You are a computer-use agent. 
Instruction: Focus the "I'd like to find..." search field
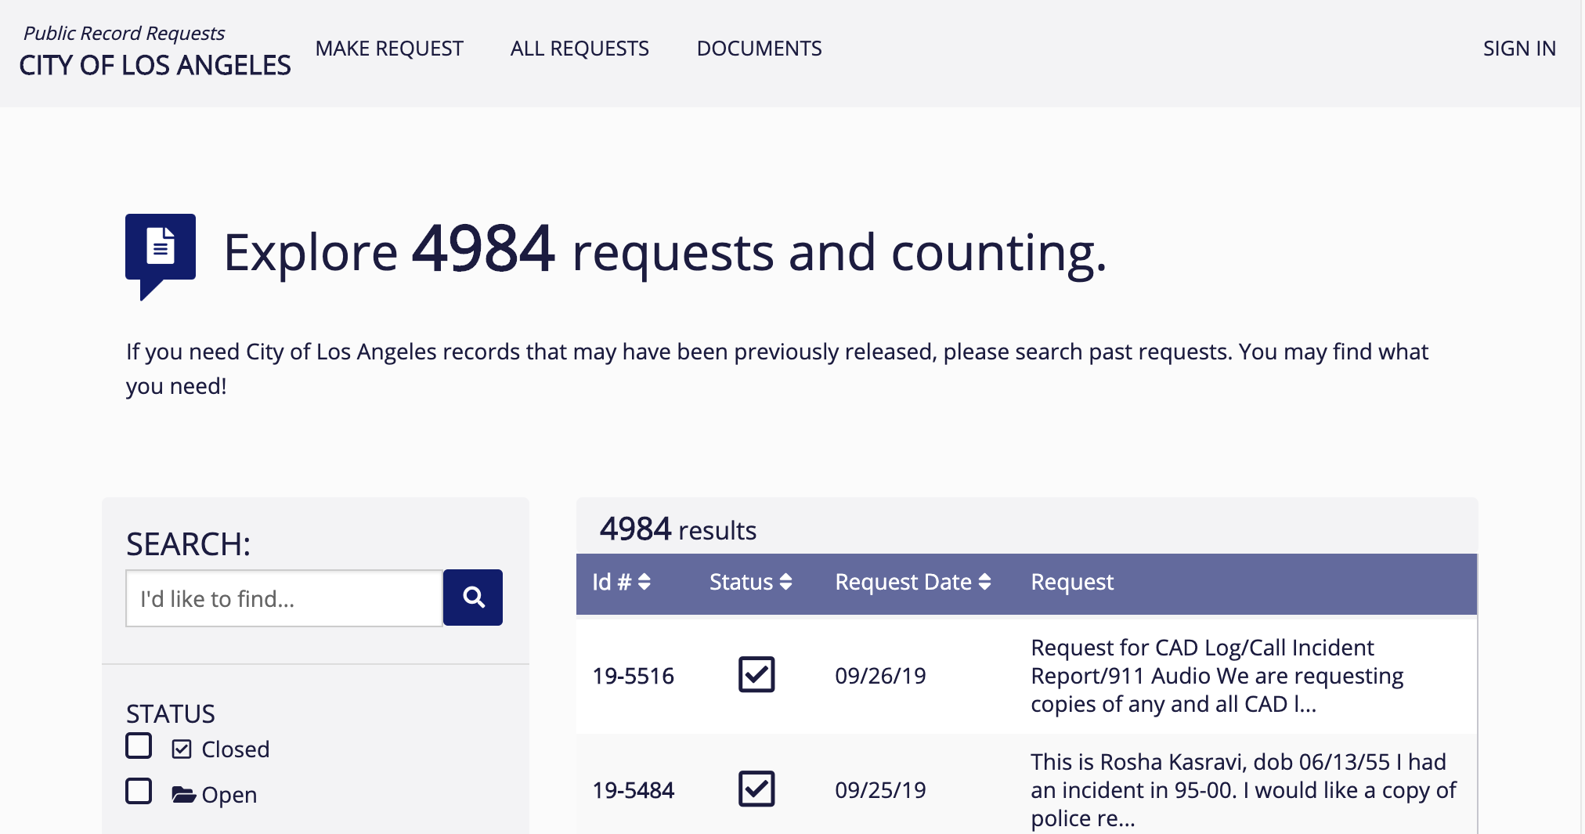[284, 598]
